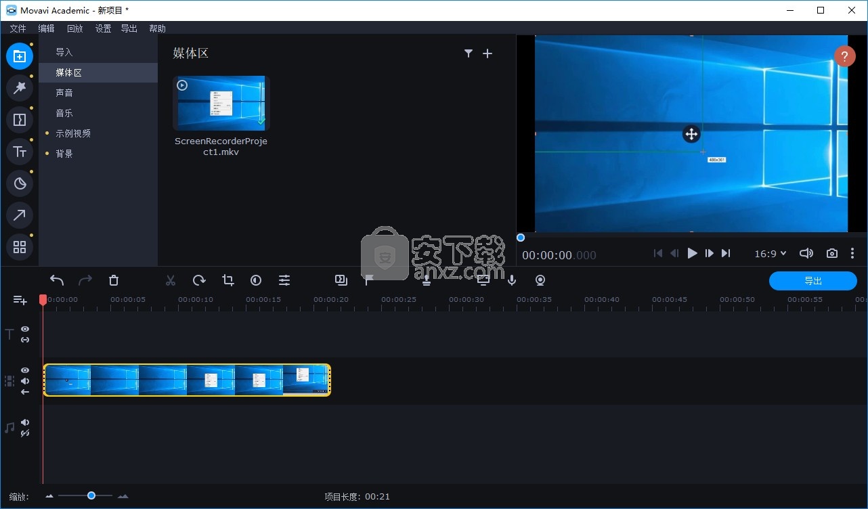Open the Transitions panel
The height and width of the screenshot is (509, 868).
point(20,120)
